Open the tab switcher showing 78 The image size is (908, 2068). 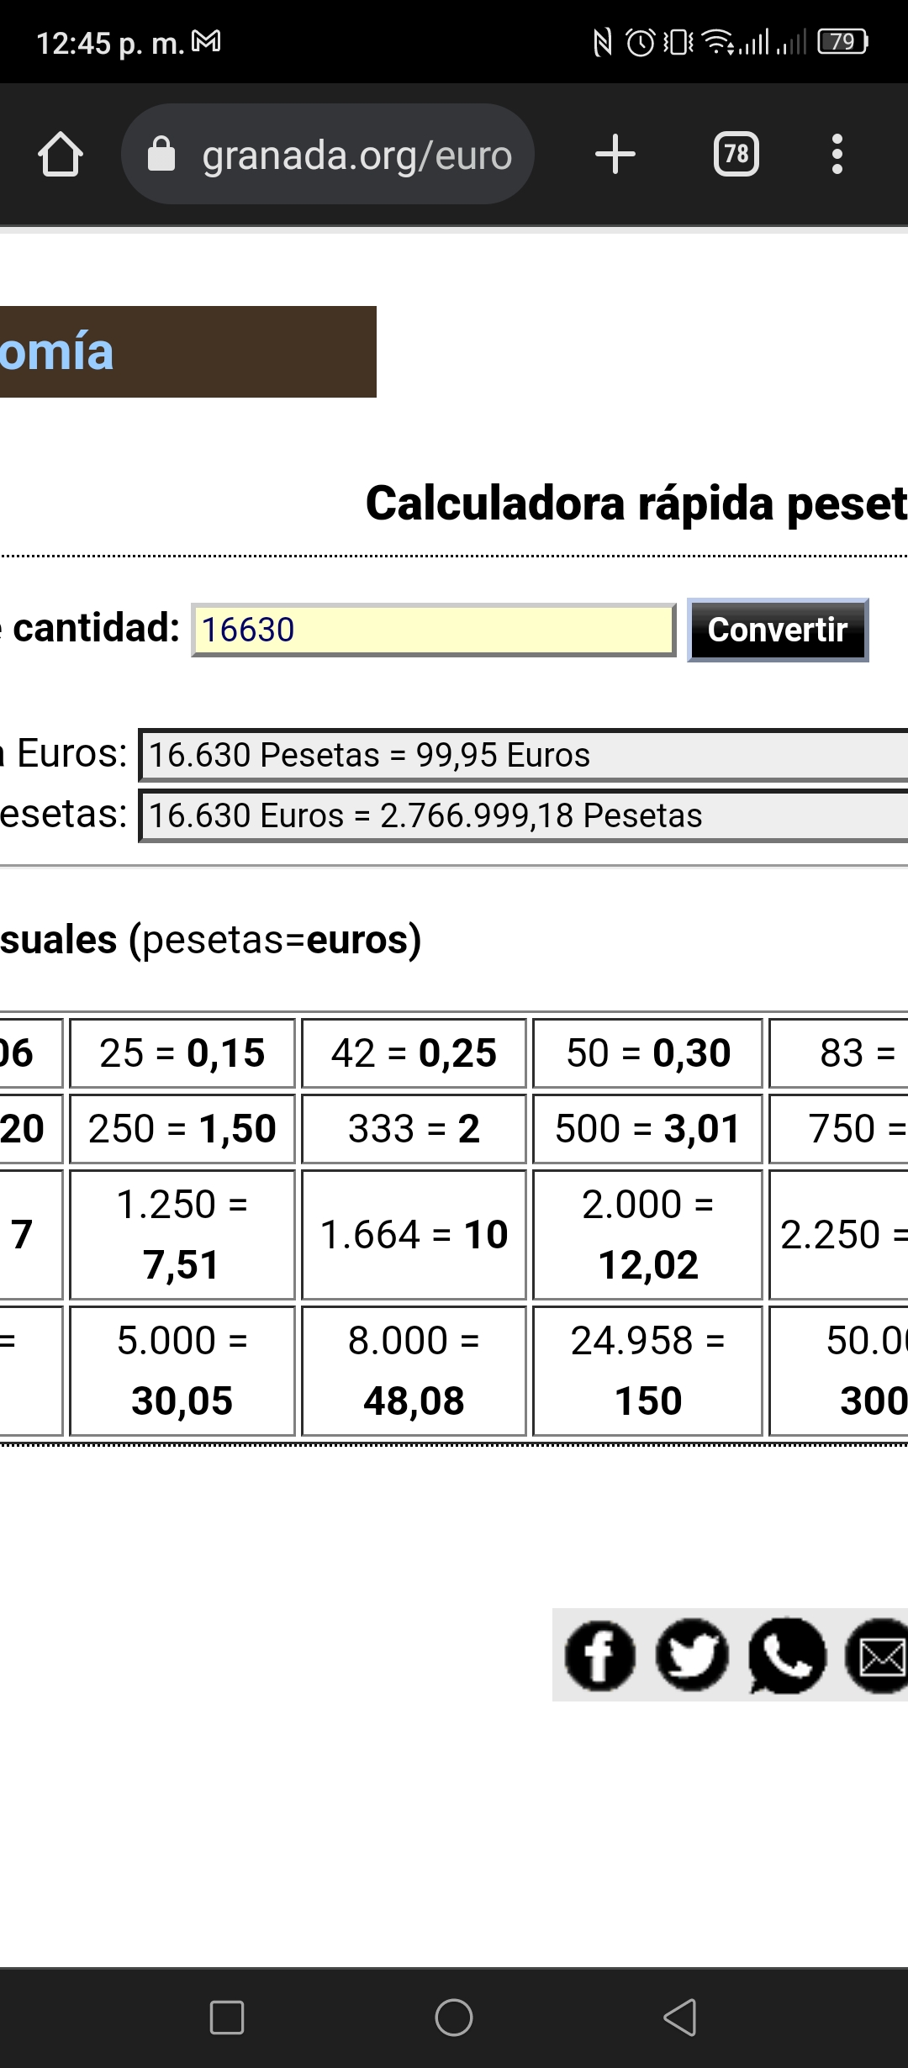pyautogui.click(x=736, y=155)
